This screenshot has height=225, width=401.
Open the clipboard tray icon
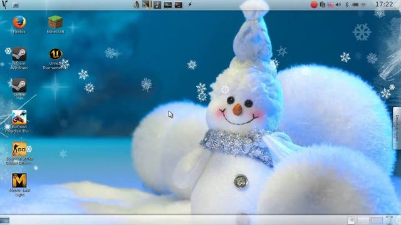[x=323, y=4]
